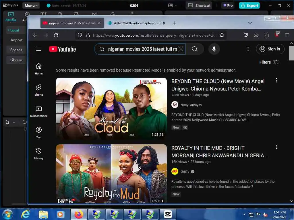
Task: Bookmark this page with star icon
Action: pos(222,35)
